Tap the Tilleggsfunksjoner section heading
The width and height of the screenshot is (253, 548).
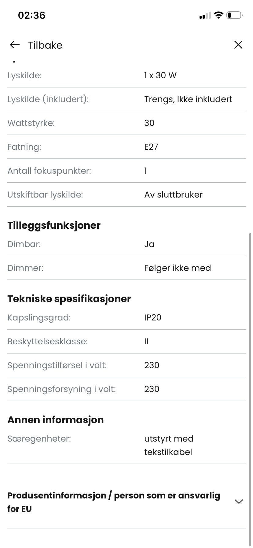(54, 225)
